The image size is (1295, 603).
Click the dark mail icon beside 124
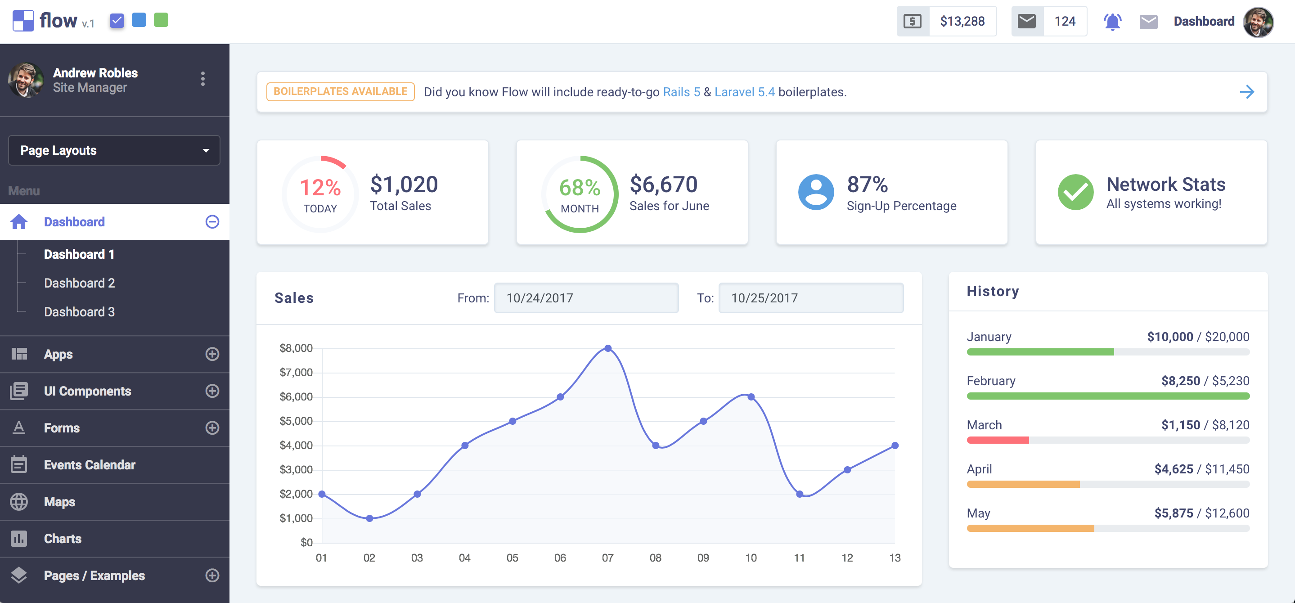1026,22
